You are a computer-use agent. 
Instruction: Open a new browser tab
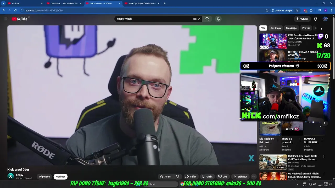164,3
